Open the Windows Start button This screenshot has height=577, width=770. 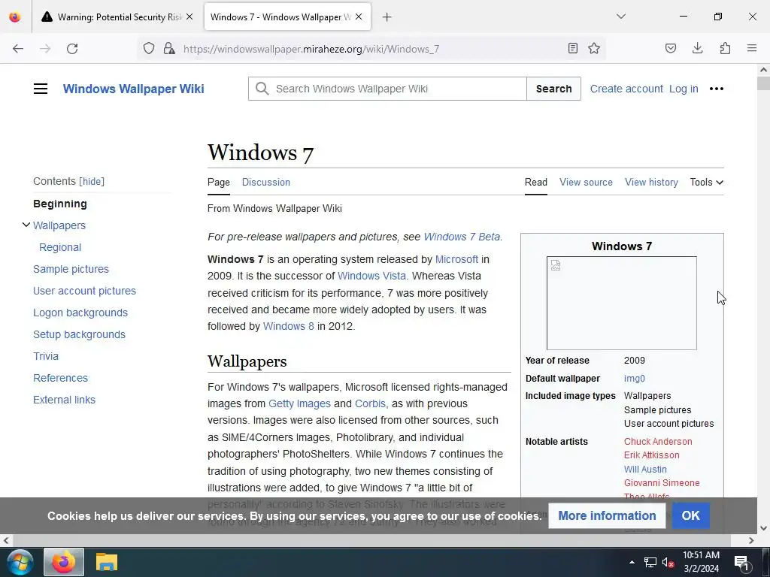(20, 562)
